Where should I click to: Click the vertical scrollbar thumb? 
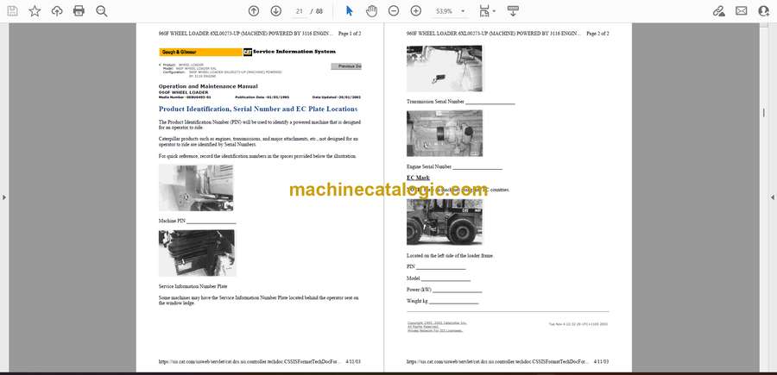pyautogui.click(x=764, y=113)
